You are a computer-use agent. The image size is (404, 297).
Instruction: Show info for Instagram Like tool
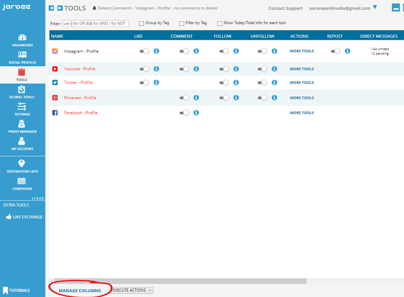point(157,51)
